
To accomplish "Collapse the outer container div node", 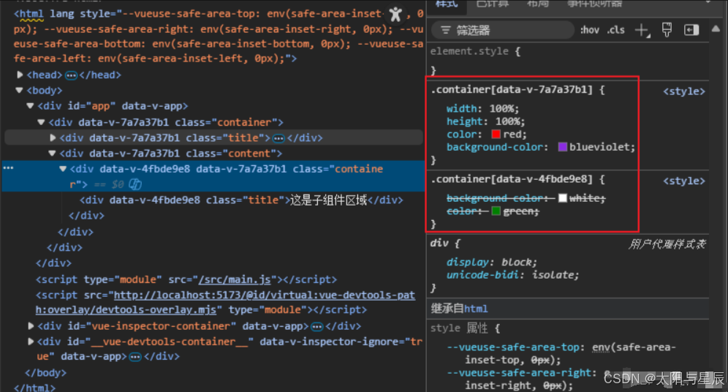I will 42,123.
